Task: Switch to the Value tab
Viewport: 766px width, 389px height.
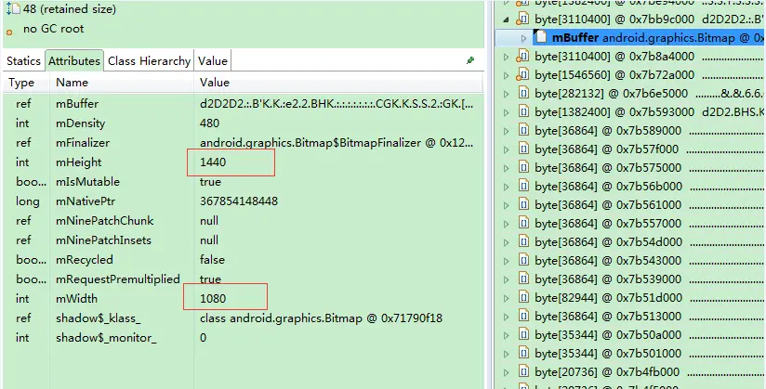Action: (213, 61)
